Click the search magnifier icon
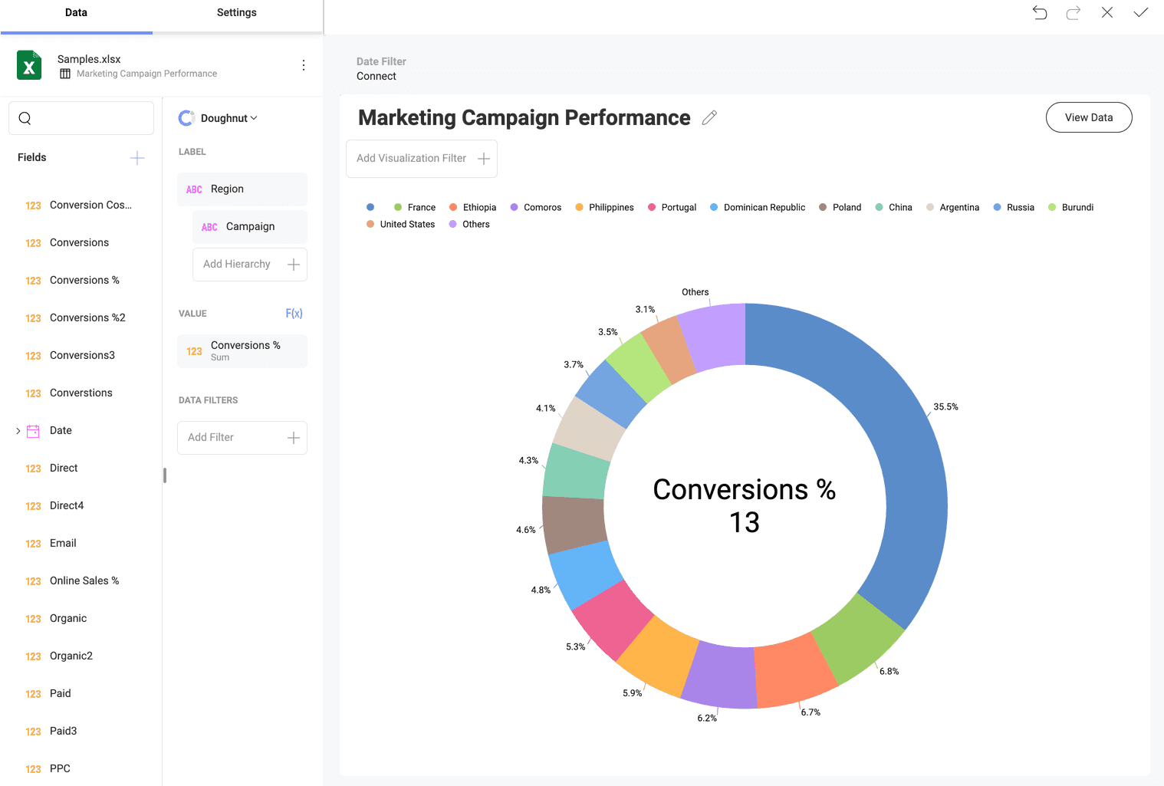Screen dimensions: 1164x786 [25, 118]
